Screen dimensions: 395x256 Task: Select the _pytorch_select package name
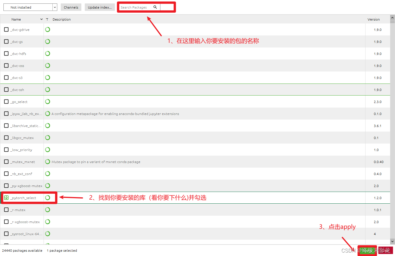pyautogui.click(x=23, y=198)
